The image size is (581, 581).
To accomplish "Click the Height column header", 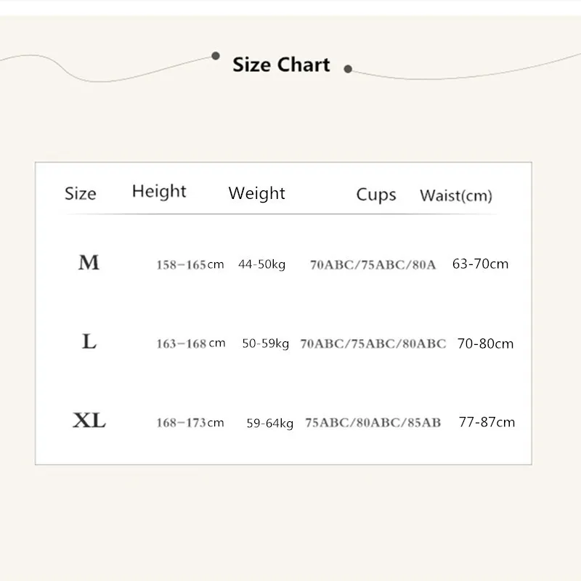I will point(159,192).
